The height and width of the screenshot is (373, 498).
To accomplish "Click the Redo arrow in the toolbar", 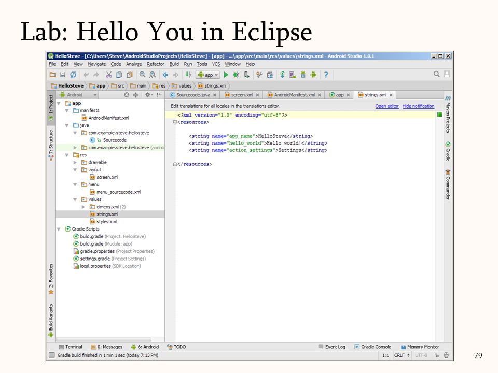I will click(x=96, y=75).
